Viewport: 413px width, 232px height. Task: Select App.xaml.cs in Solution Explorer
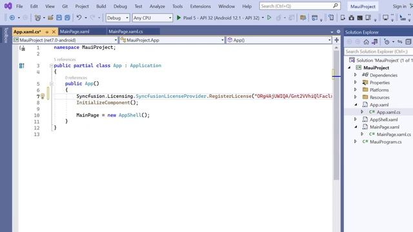(388, 112)
